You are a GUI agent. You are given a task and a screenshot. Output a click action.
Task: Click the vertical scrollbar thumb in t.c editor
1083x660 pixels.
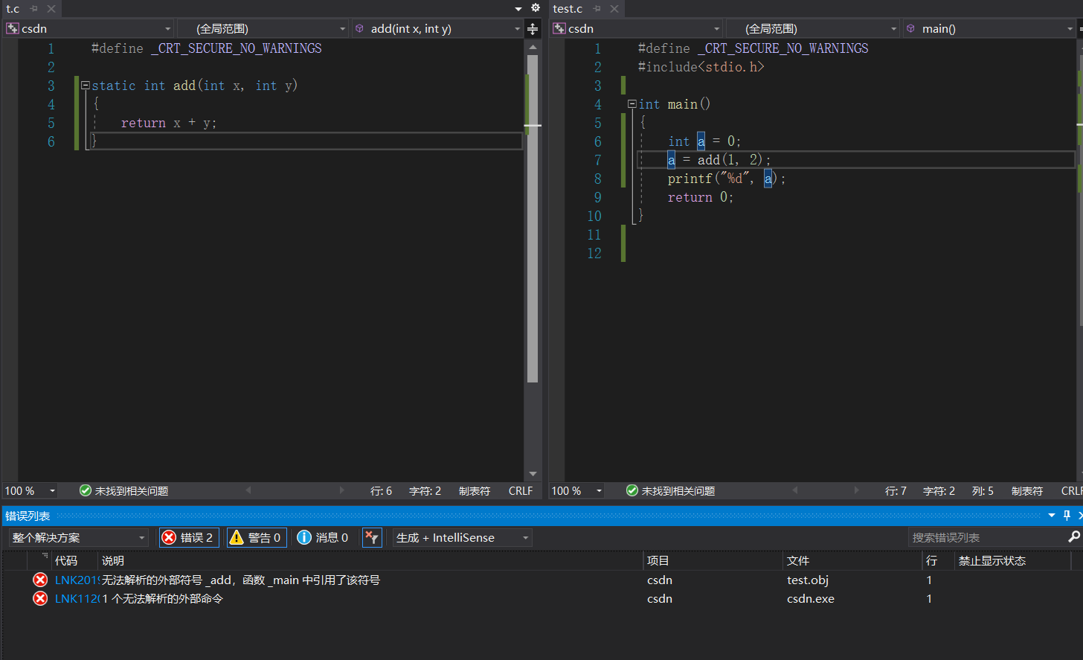pos(533,218)
